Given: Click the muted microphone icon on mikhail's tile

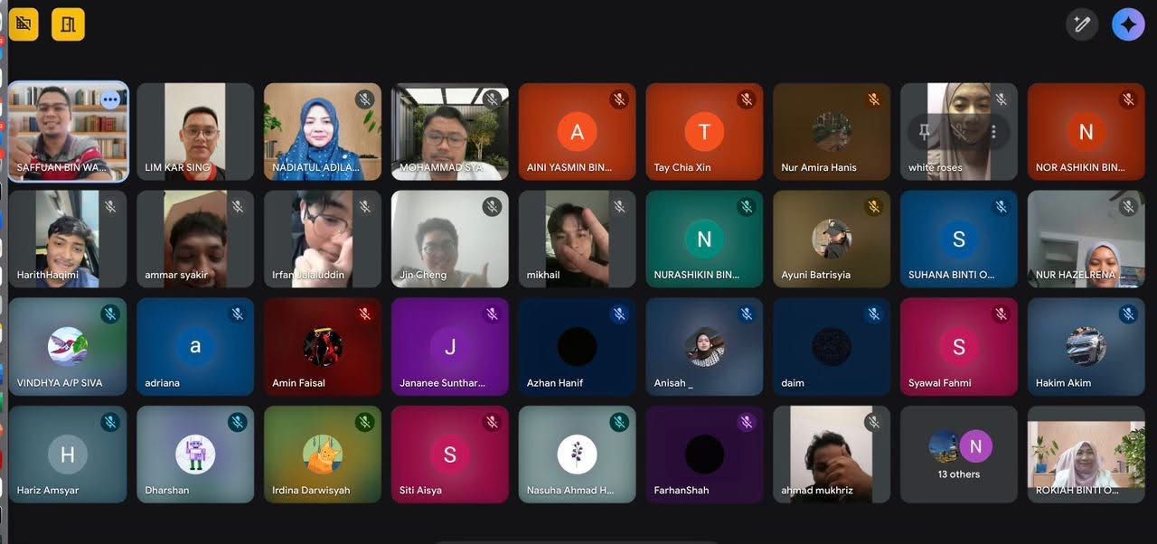Looking at the screenshot, I should pos(619,206).
